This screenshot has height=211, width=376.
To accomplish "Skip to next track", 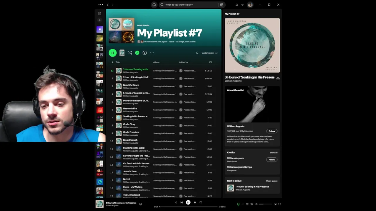I will pos(195,203).
